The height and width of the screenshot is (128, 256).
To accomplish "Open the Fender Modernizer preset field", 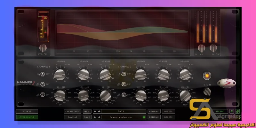I will [124, 117].
